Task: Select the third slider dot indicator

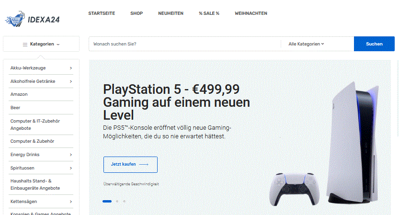Action: (x=124, y=201)
